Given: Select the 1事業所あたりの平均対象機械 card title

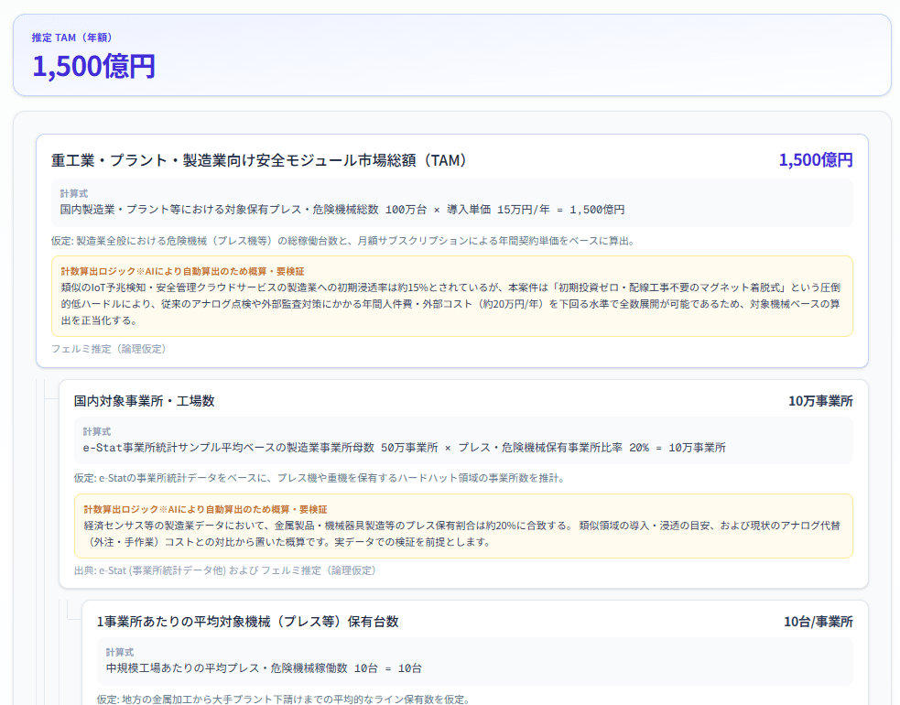Looking at the screenshot, I should pyautogui.click(x=248, y=622).
